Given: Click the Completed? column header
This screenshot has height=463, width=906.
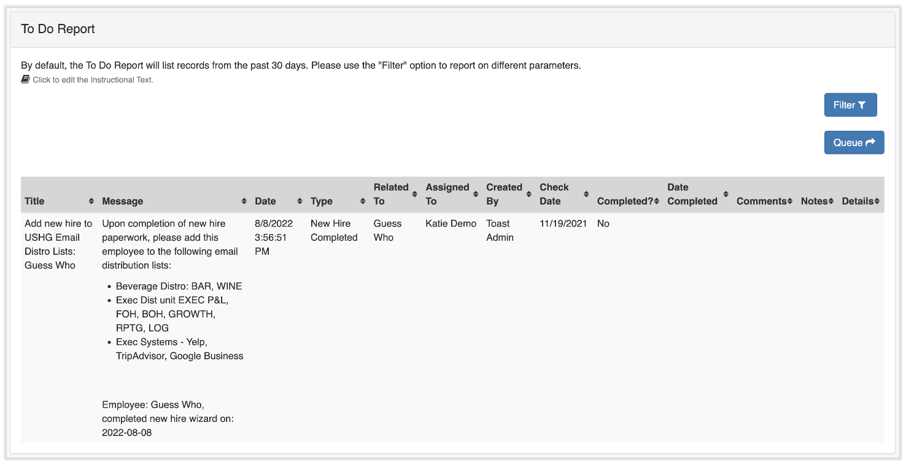Looking at the screenshot, I should tap(625, 201).
